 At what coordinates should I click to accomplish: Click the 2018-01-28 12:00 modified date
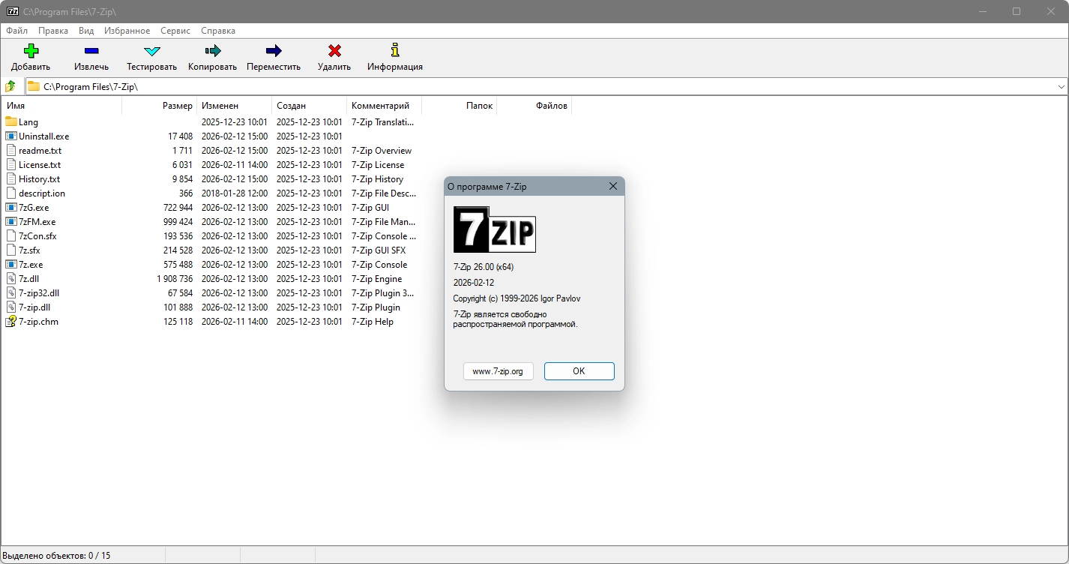pos(235,193)
